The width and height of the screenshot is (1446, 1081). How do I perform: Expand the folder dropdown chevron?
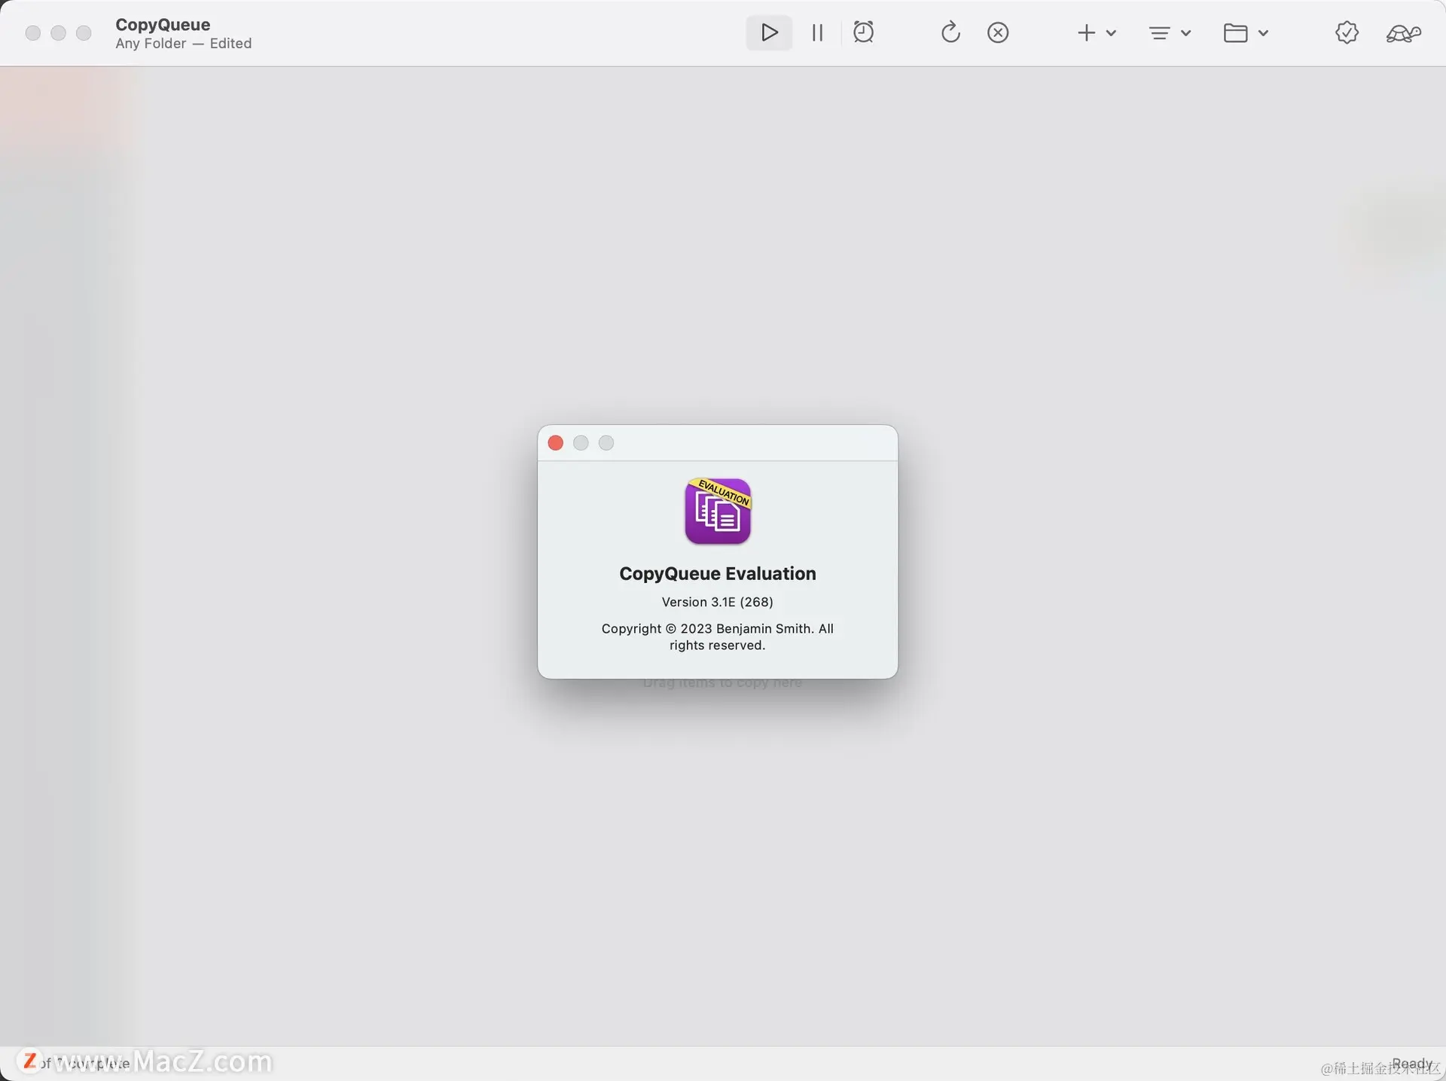(x=1264, y=33)
